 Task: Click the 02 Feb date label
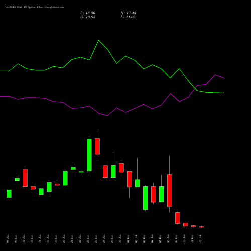pos(137,239)
